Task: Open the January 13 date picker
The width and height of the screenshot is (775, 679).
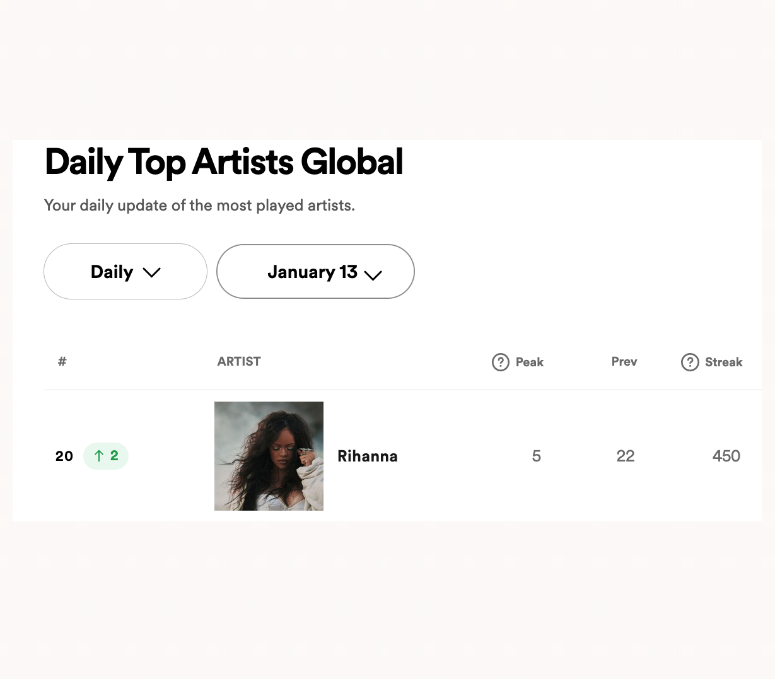Action: pos(315,271)
